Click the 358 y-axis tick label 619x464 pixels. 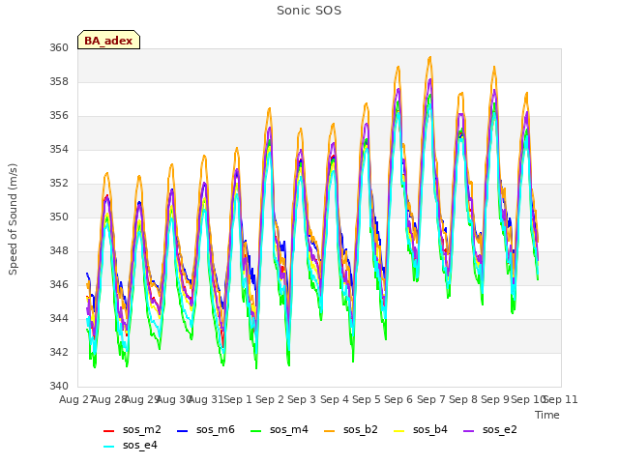[59, 81]
